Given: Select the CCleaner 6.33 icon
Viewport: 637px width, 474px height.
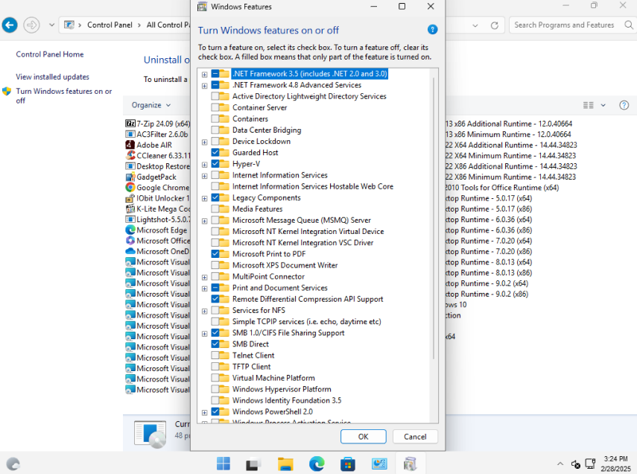Looking at the screenshot, I should (x=130, y=155).
